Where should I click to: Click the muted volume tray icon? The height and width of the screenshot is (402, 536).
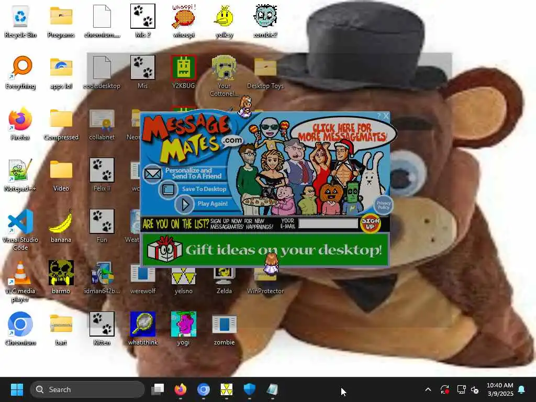475,389
